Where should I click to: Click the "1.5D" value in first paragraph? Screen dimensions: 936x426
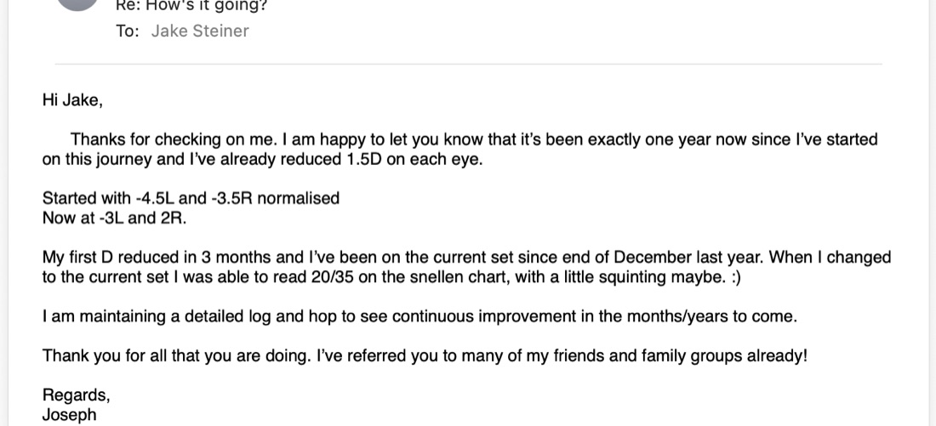[363, 160]
